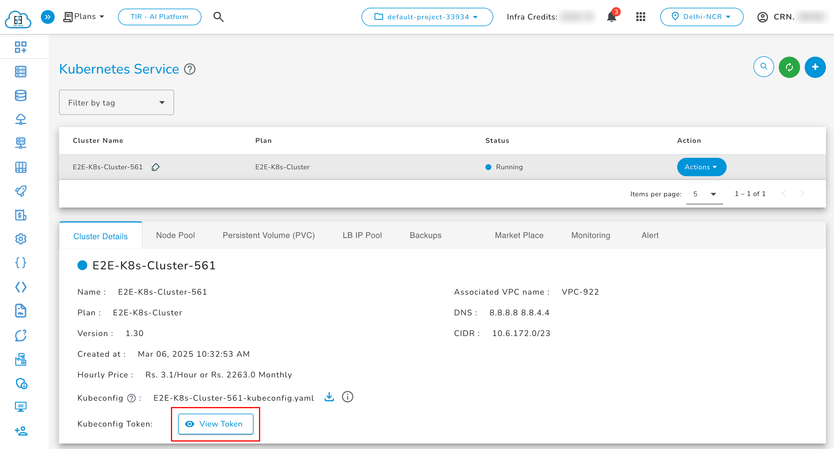The image size is (834, 449).
Task: Click the user account profile icon
Action: (762, 17)
